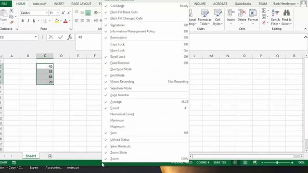
Task: Enable Maximum in status bar menu
Action: (145, 127)
